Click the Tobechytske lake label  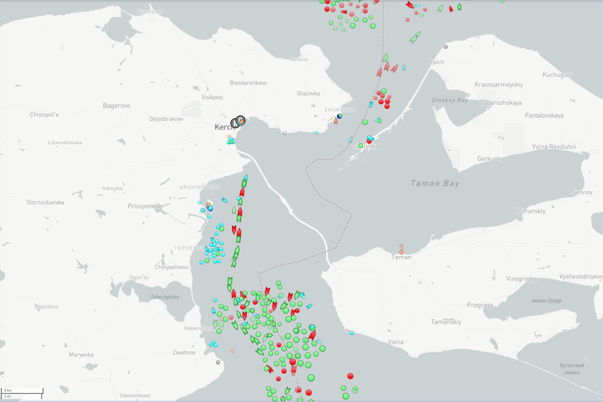pos(165,297)
